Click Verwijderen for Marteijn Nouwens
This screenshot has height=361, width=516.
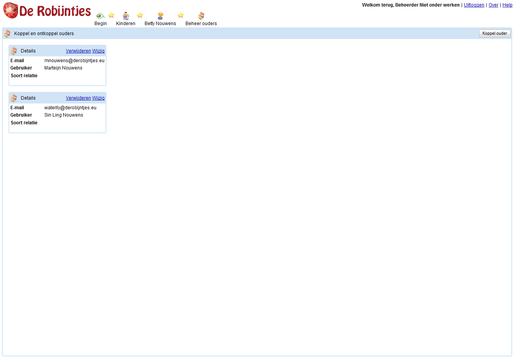point(78,51)
